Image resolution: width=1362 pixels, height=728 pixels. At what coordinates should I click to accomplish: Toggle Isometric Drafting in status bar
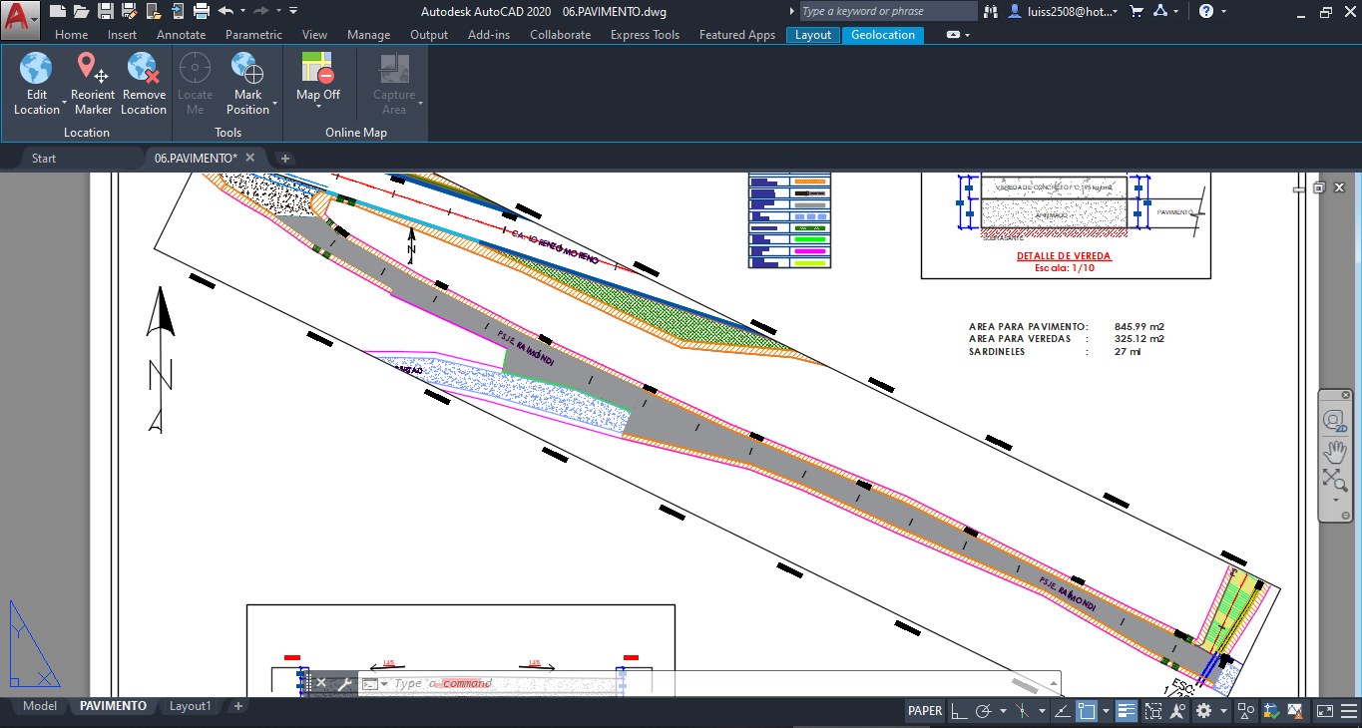click(1022, 711)
